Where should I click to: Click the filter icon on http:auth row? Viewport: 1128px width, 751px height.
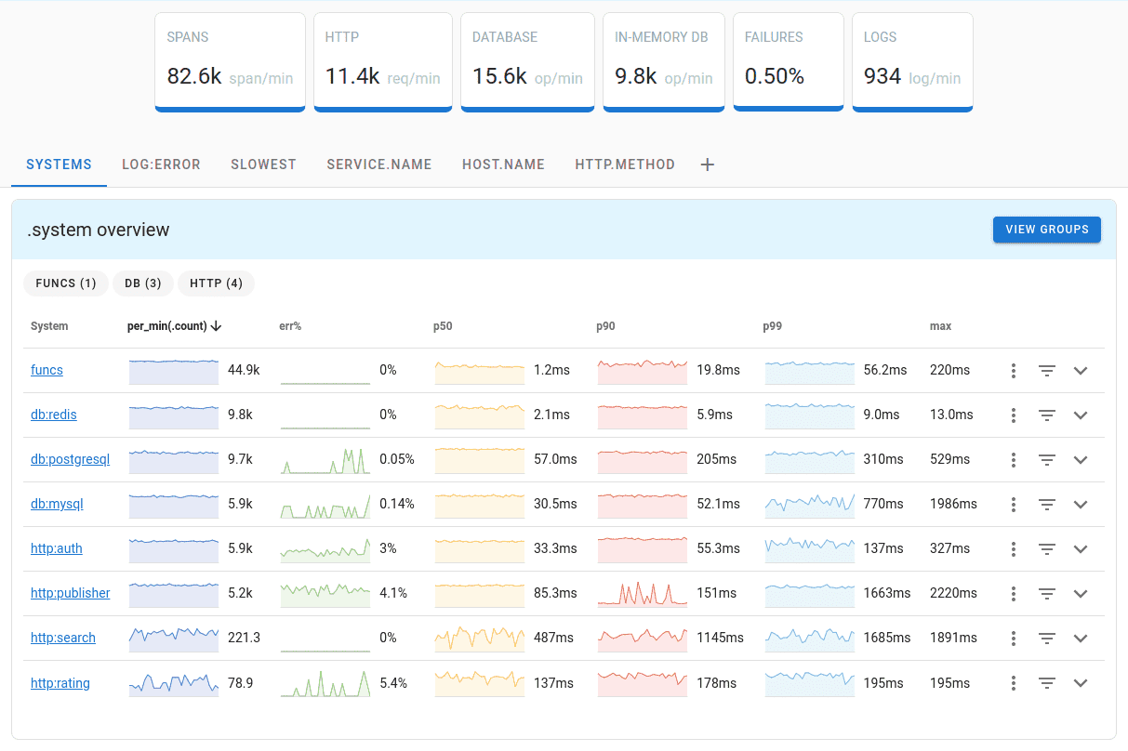tap(1047, 548)
